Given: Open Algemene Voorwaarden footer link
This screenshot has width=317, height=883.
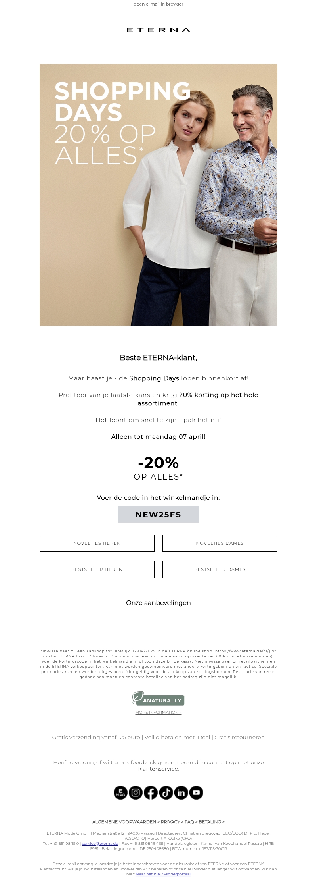Looking at the screenshot, I should (x=124, y=822).
